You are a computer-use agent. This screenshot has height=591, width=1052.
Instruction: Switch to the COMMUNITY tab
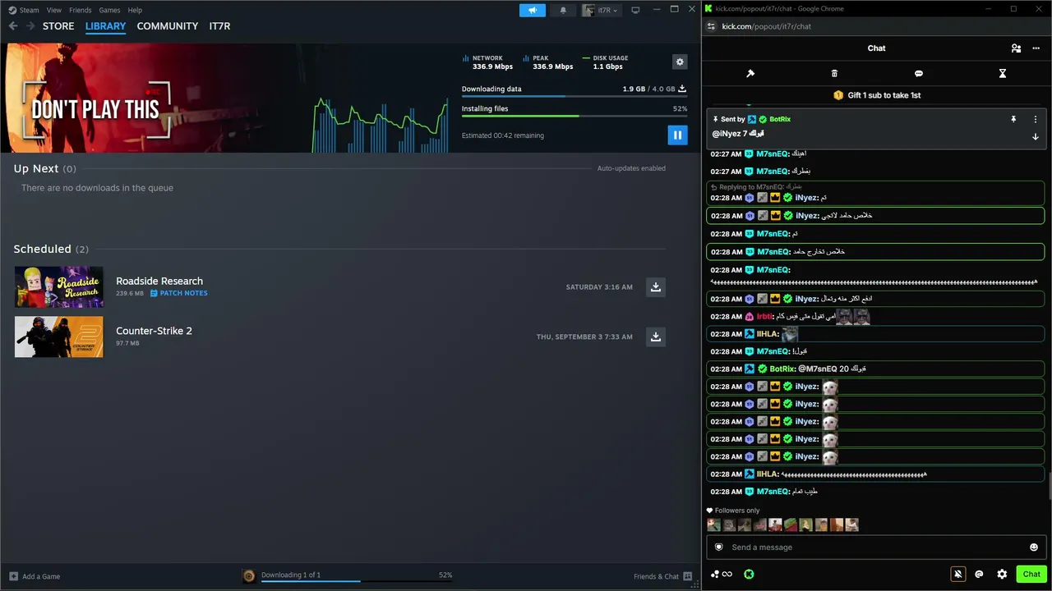(x=168, y=26)
